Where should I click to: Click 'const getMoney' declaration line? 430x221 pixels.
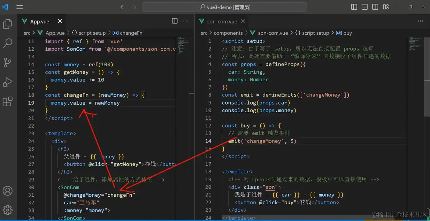click(82, 72)
